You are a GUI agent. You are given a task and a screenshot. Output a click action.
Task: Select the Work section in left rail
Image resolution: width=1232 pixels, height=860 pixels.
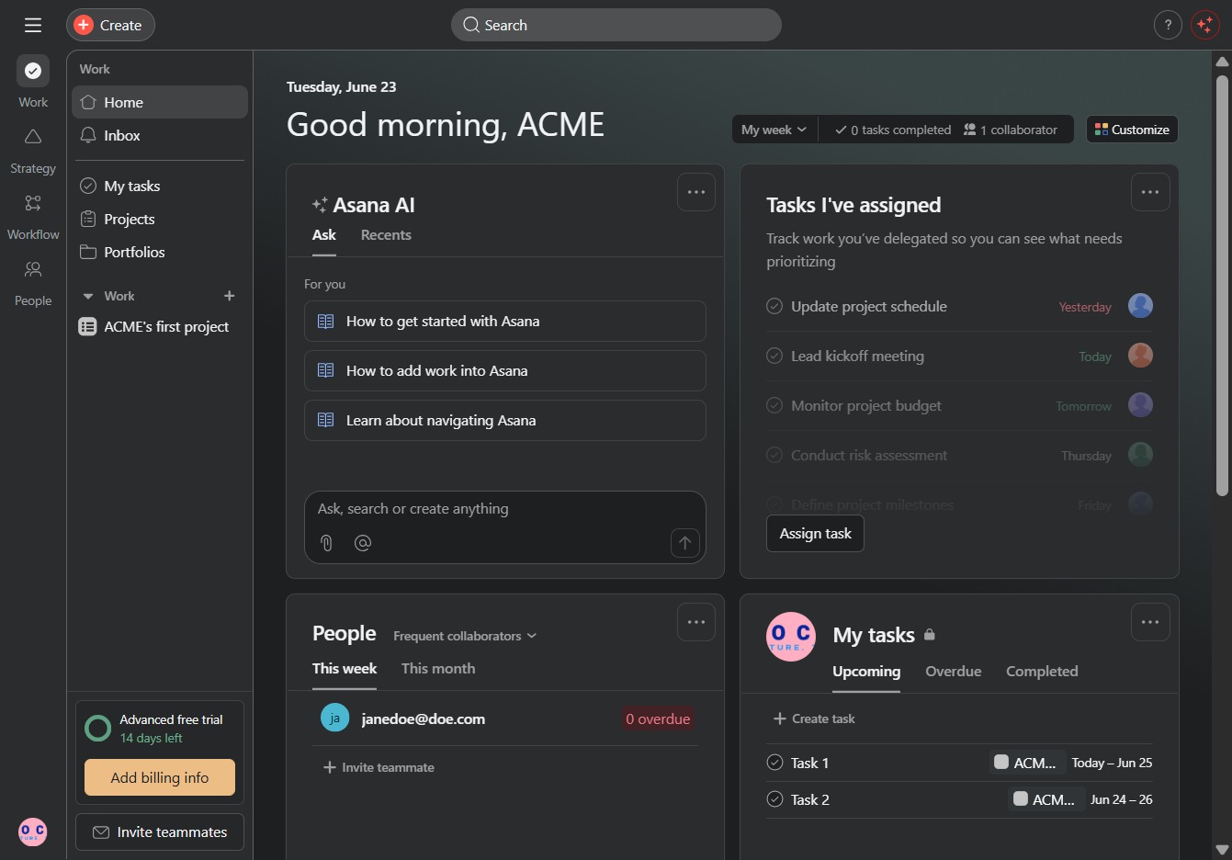click(33, 82)
